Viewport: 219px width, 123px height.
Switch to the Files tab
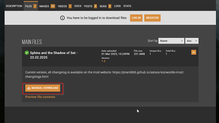coord(31,6)
